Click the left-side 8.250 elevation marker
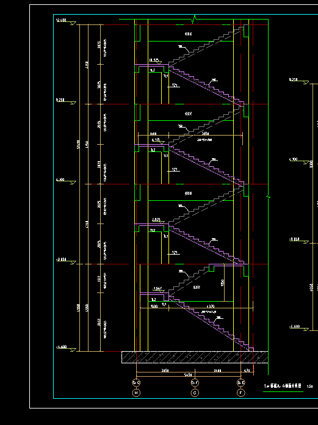Screen dimensions: 318x425 [66, 101]
